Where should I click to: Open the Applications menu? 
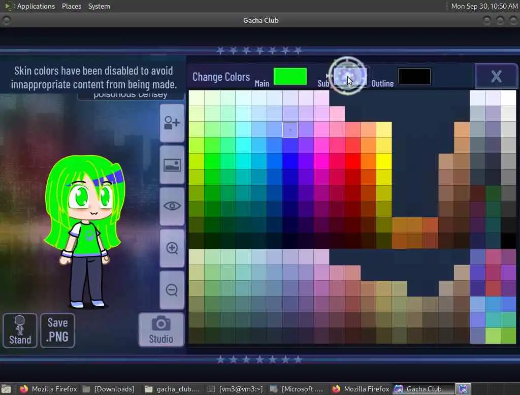(36, 6)
